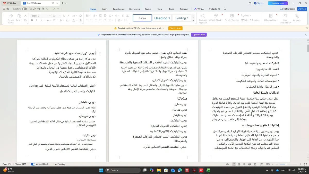This screenshot has height=174, width=309.
Task: Click the Share button
Action: pos(302,9)
